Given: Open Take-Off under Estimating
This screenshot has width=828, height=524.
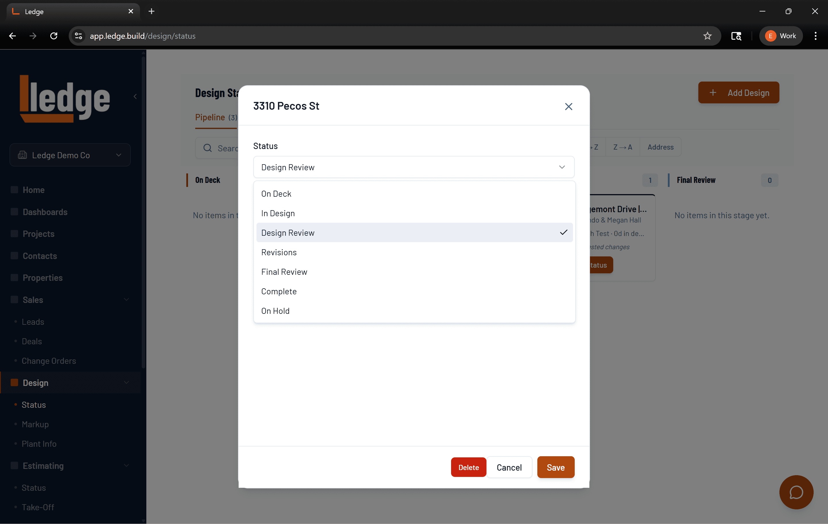Looking at the screenshot, I should (x=38, y=507).
